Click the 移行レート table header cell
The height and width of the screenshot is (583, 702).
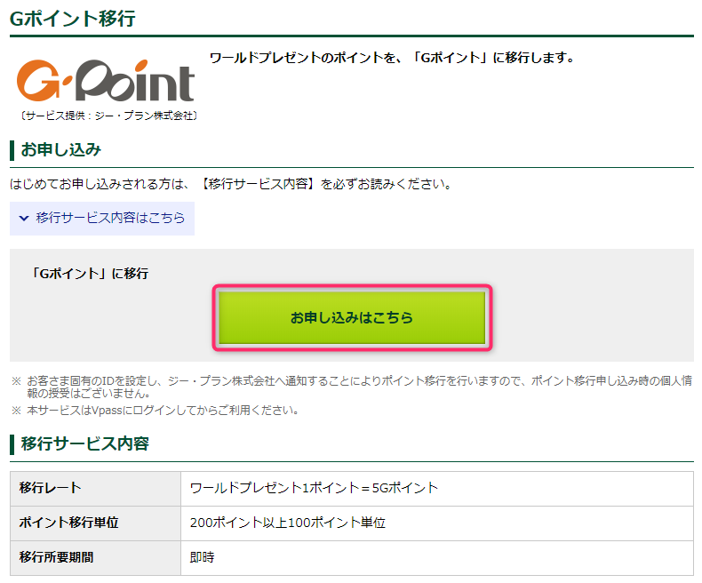coord(95,489)
